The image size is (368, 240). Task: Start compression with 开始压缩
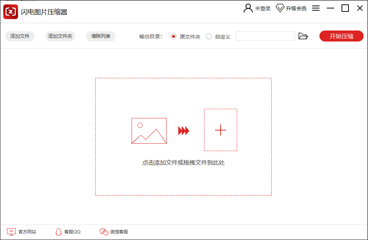click(x=341, y=36)
